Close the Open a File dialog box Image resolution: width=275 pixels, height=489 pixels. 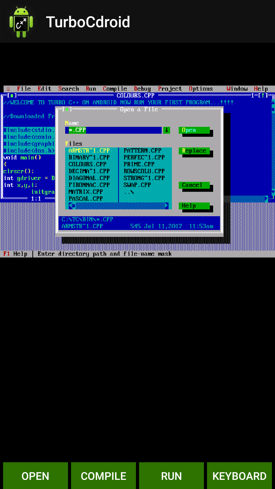(67, 110)
